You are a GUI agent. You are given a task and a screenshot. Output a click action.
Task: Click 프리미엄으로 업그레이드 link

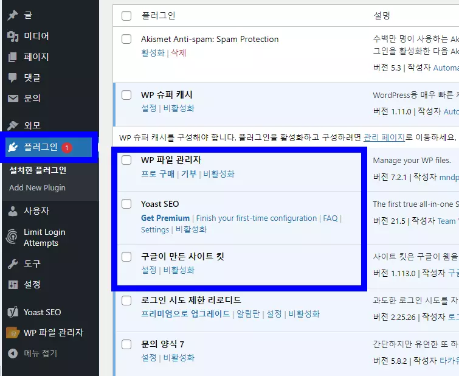coord(185,314)
